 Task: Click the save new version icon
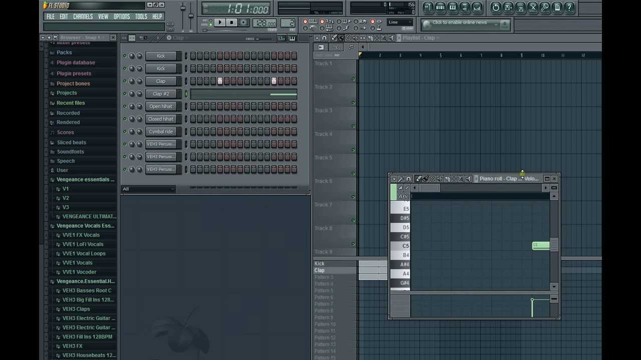pos(508,7)
